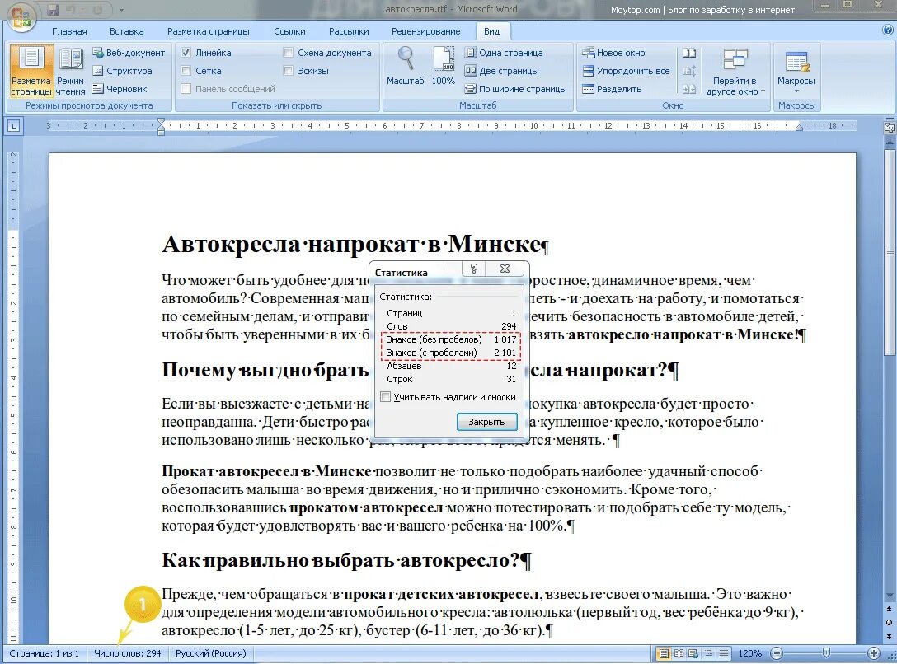Click scroll down arrow of vertical scrollbar
The image size is (897, 664).
click(x=890, y=596)
